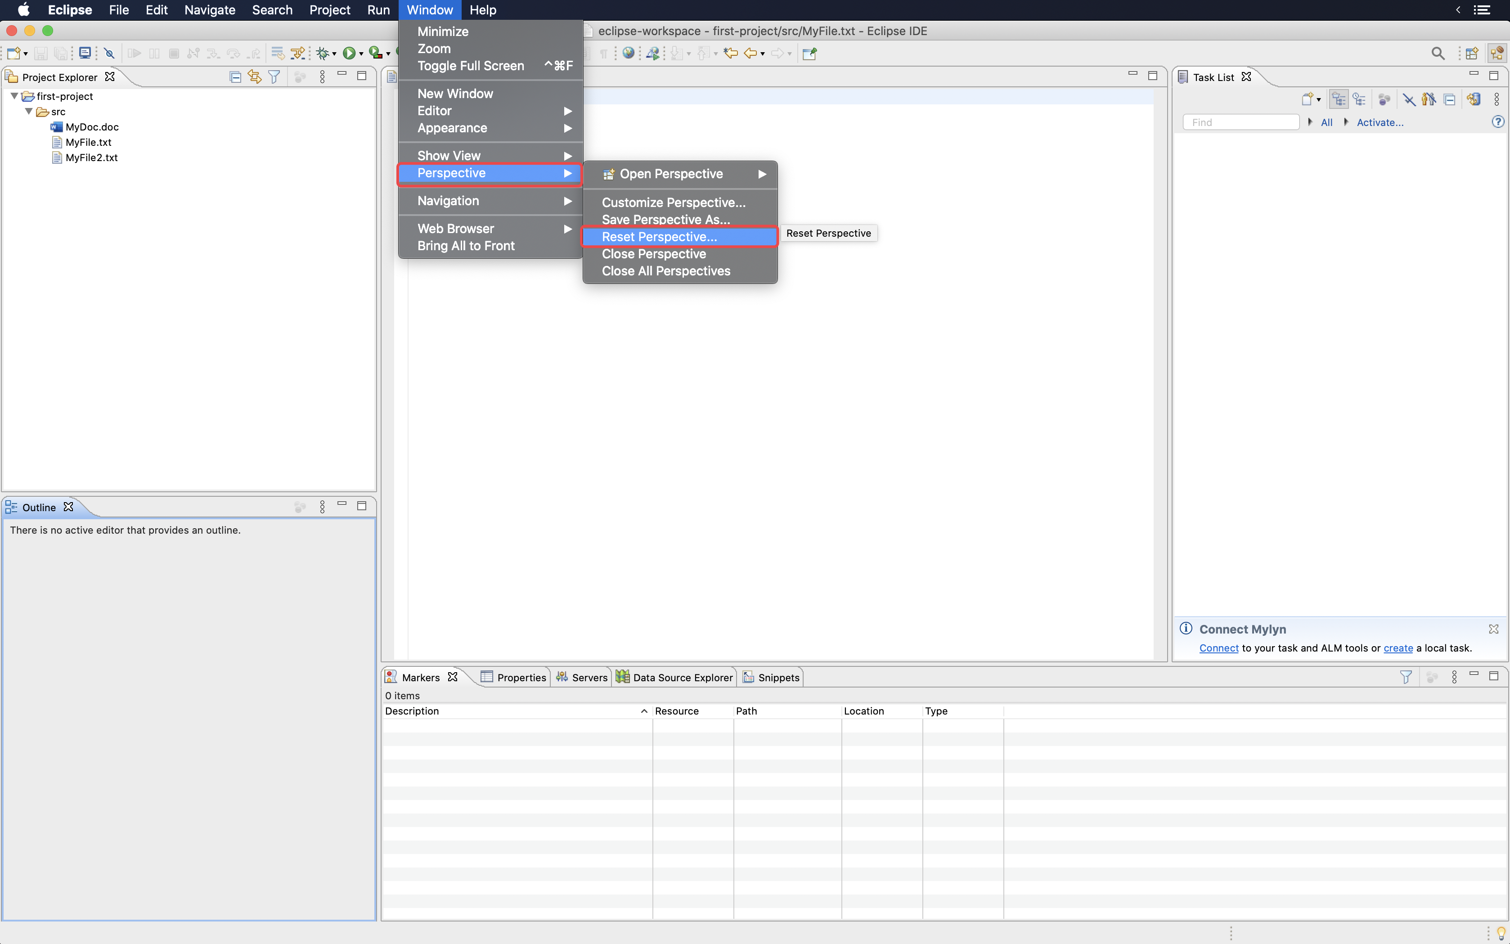The image size is (1510, 944).
Task: Click the green Run button icon
Action: (350, 54)
